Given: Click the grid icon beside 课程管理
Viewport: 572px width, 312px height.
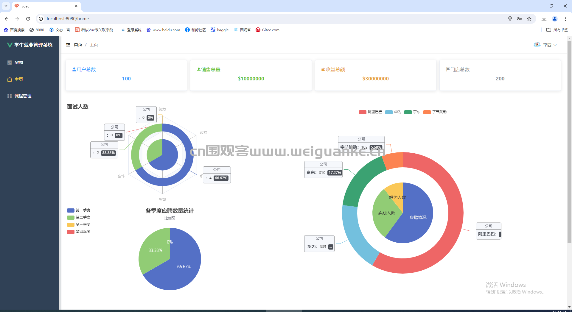Looking at the screenshot, I should [x=10, y=96].
